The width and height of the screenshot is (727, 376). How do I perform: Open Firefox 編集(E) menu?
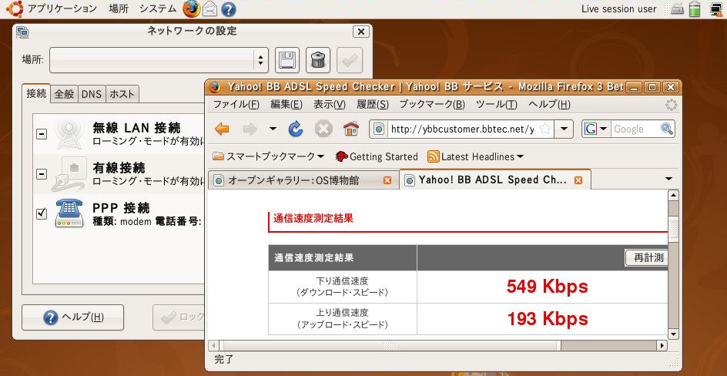(286, 104)
